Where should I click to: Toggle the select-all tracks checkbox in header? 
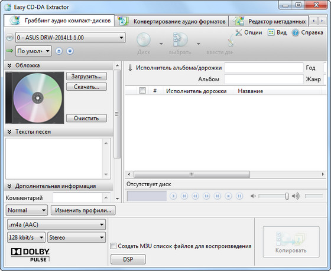(142, 91)
